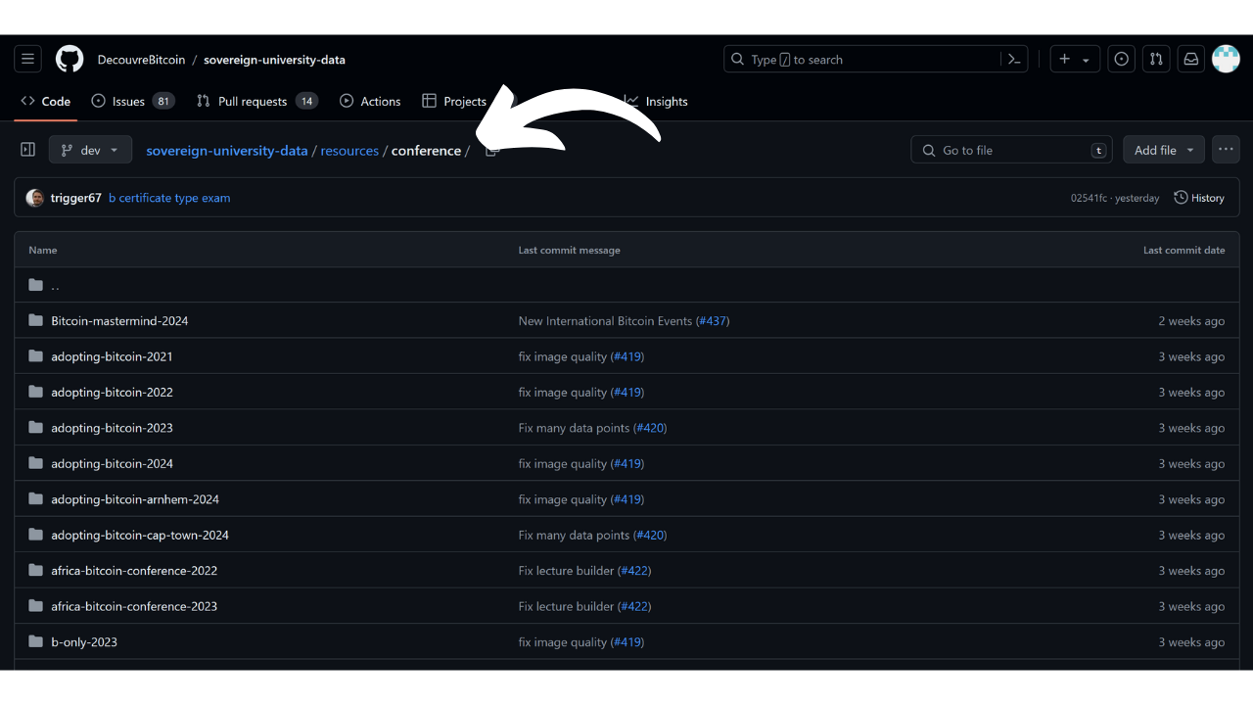
Task: Open pull request #437 link
Action: [712, 321]
